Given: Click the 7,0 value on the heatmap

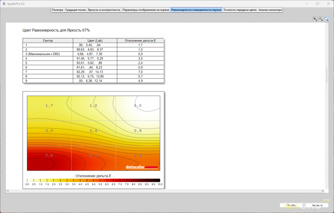Looking at the screenshot, I should point(49,155).
